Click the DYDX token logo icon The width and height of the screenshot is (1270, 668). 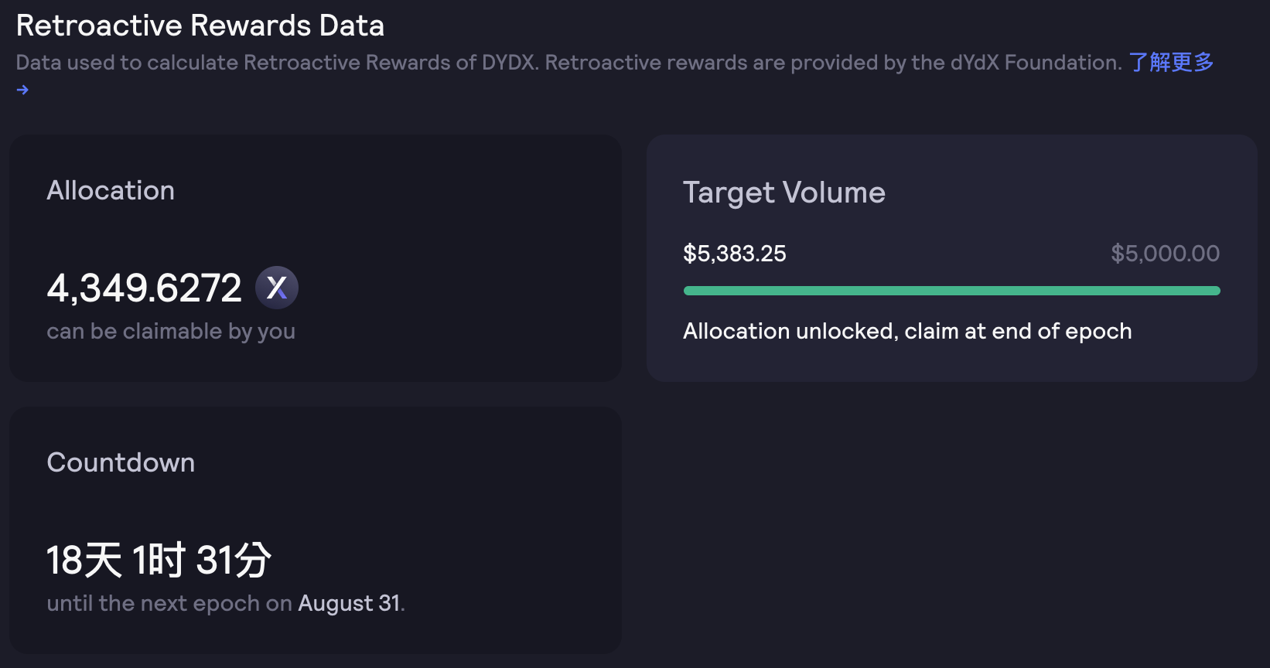coord(277,288)
